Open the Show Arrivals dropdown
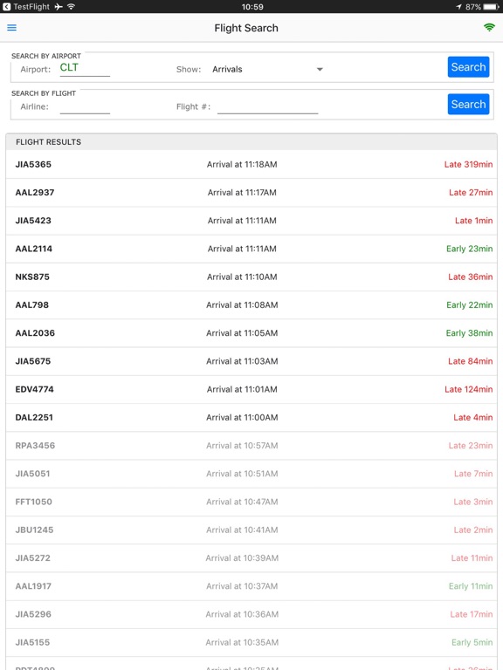The image size is (503, 670). [267, 69]
